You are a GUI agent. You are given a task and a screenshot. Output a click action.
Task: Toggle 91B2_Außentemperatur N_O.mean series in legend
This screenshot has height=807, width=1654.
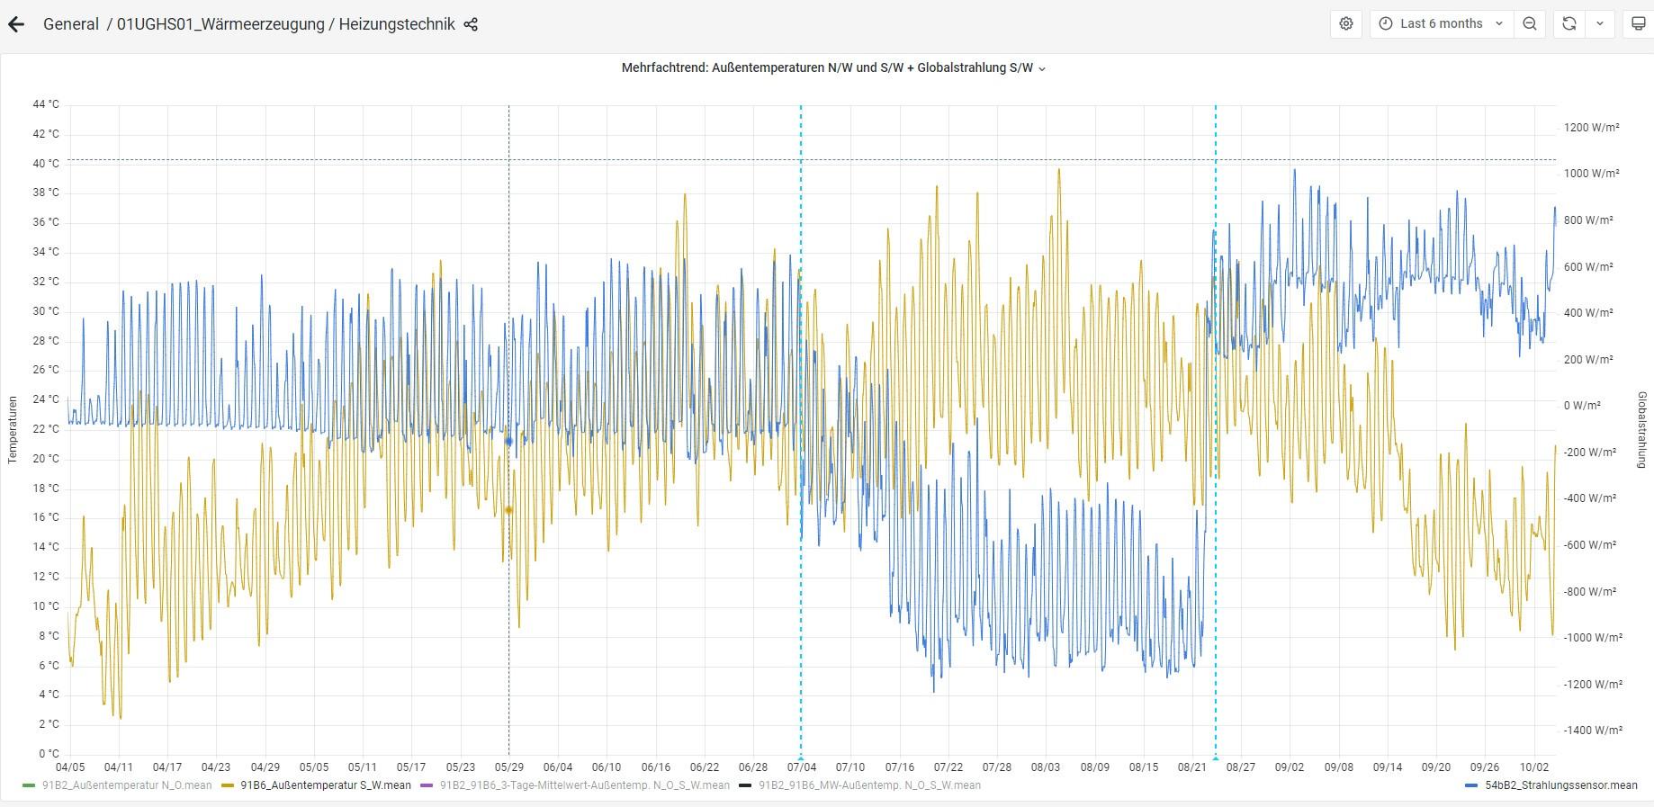coord(127,785)
